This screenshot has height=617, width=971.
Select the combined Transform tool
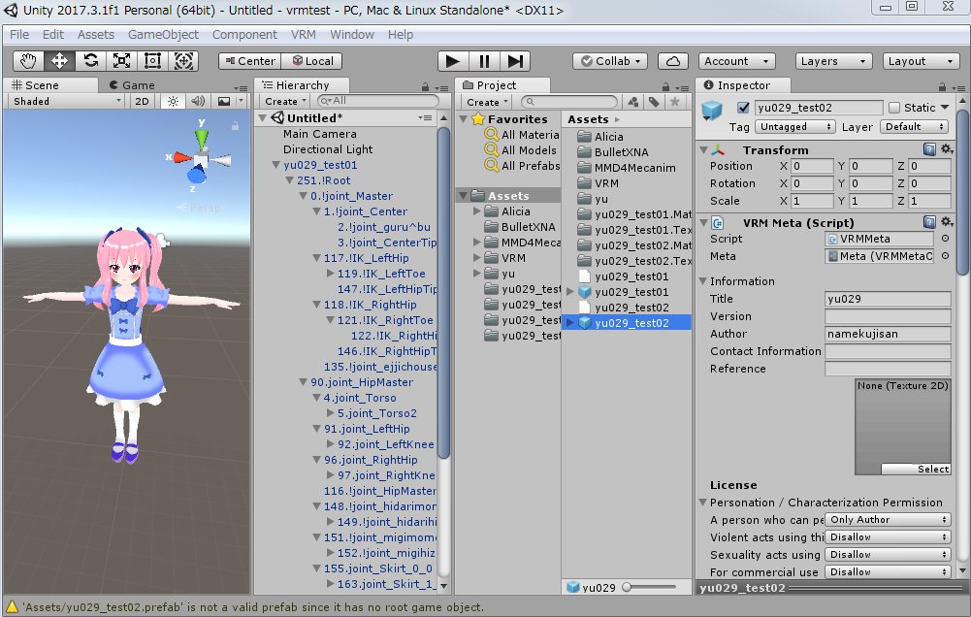click(x=183, y=61)
